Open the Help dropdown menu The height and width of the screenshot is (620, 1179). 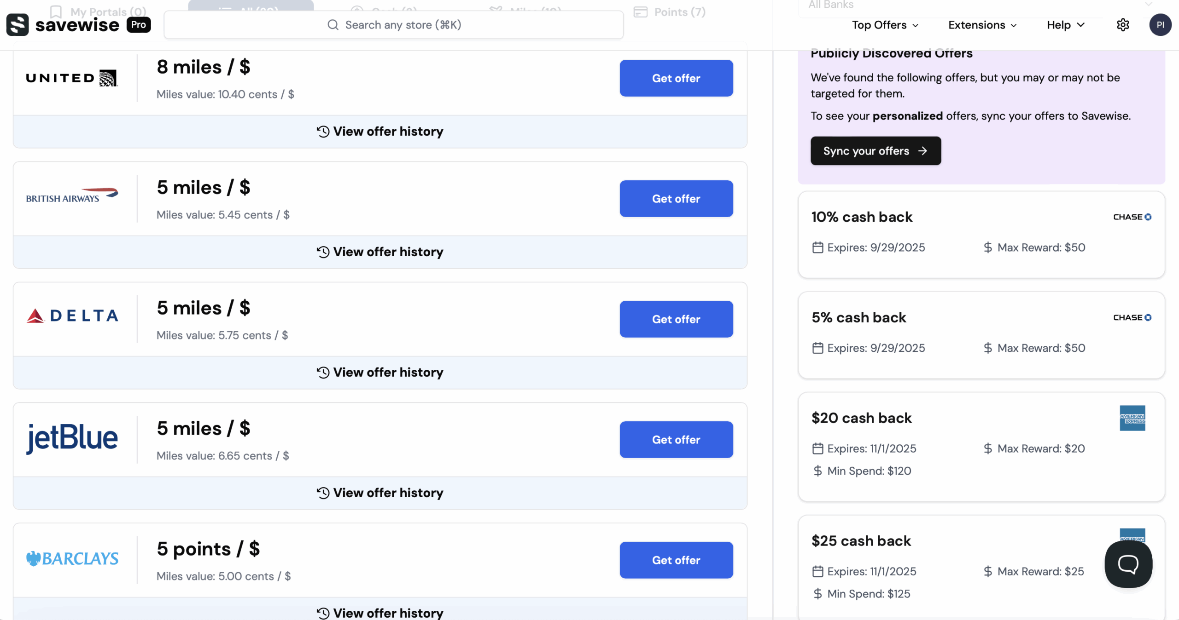tap(1065, 25)
